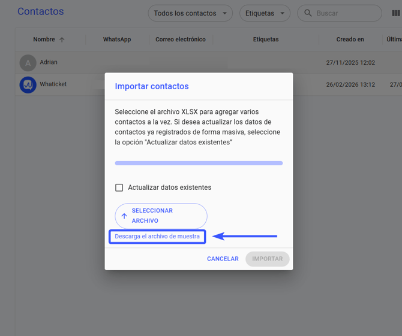
Task: Open the Adrian contact avatar
Action: pyautogui.click(x=28, y=63)
